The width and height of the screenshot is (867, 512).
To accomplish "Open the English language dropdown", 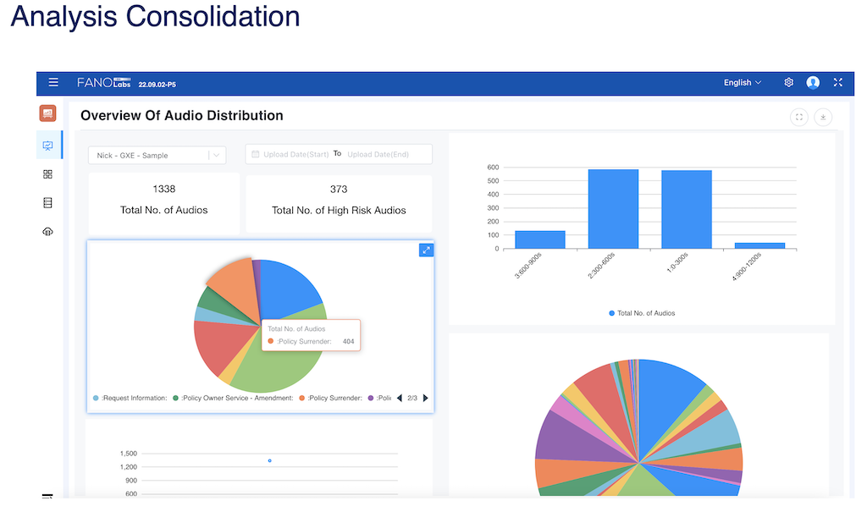I will tap(743, 82).
